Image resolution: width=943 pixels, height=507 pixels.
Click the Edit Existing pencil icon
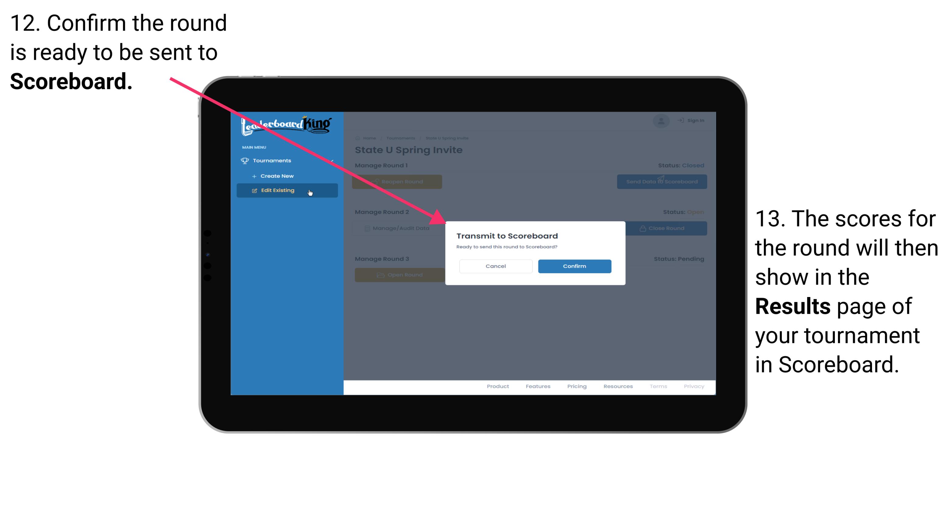pos(254,191)
